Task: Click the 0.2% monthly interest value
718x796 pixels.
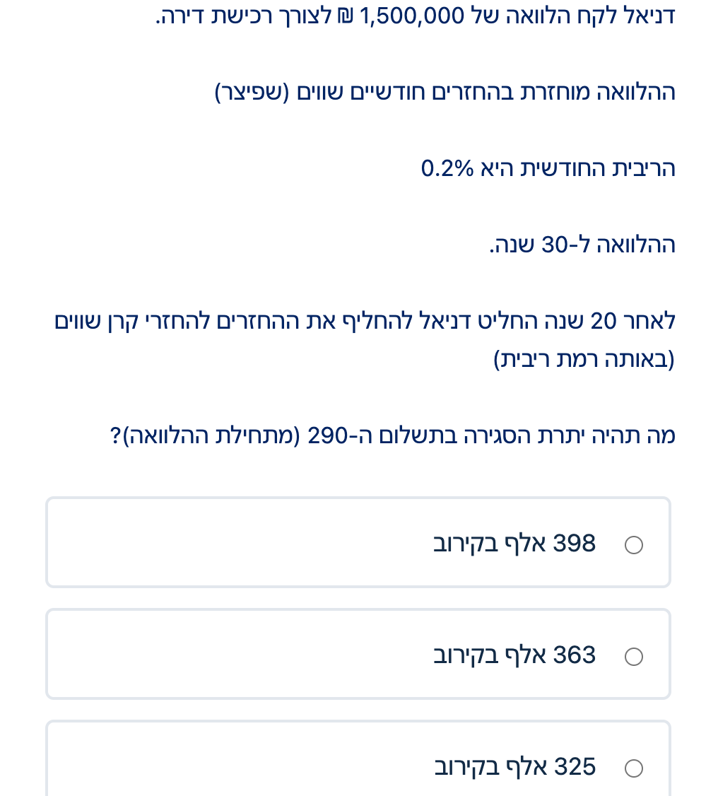Action: coord(447,169)
